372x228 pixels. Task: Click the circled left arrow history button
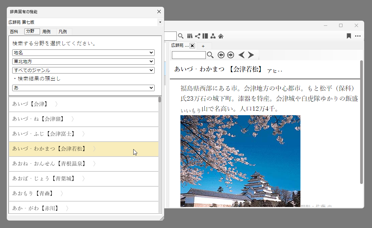coord(221,55)
